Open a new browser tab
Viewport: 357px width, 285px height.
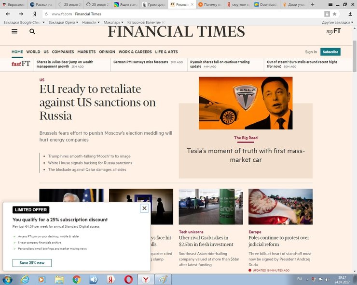pyautogui.click(x=313, y=4)
